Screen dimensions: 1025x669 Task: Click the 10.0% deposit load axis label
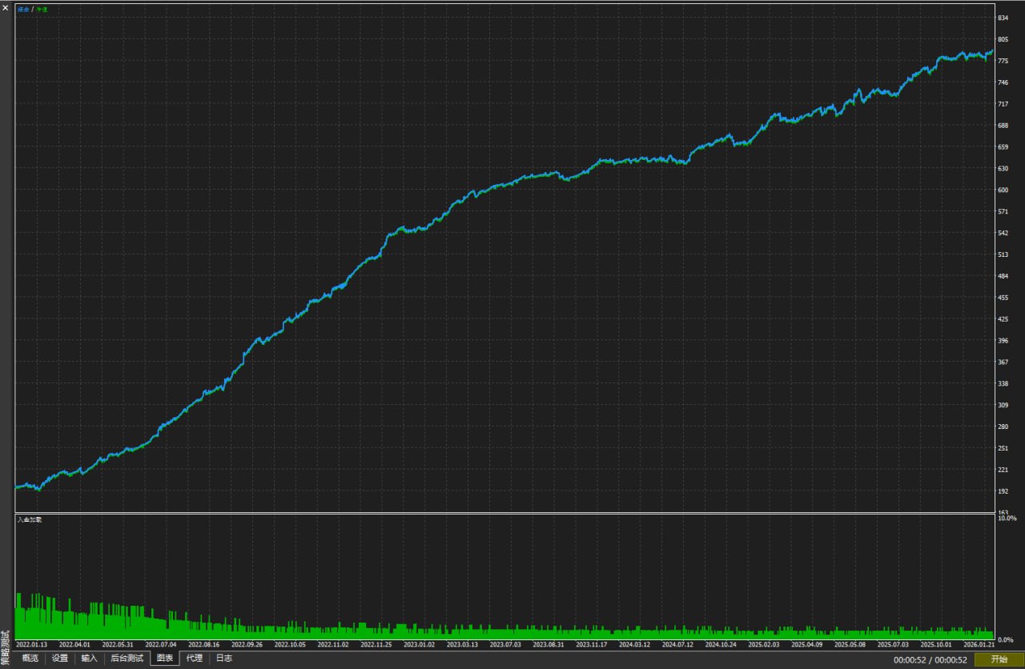[1006, 519]
